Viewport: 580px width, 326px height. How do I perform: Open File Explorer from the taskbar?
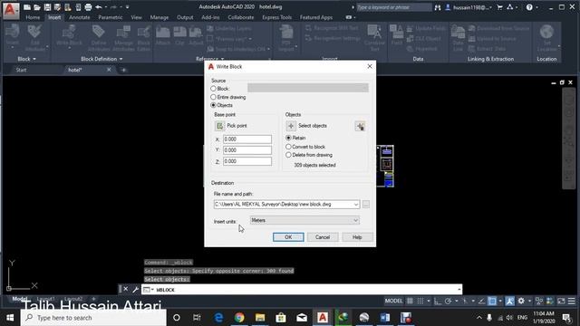(260, 318)
